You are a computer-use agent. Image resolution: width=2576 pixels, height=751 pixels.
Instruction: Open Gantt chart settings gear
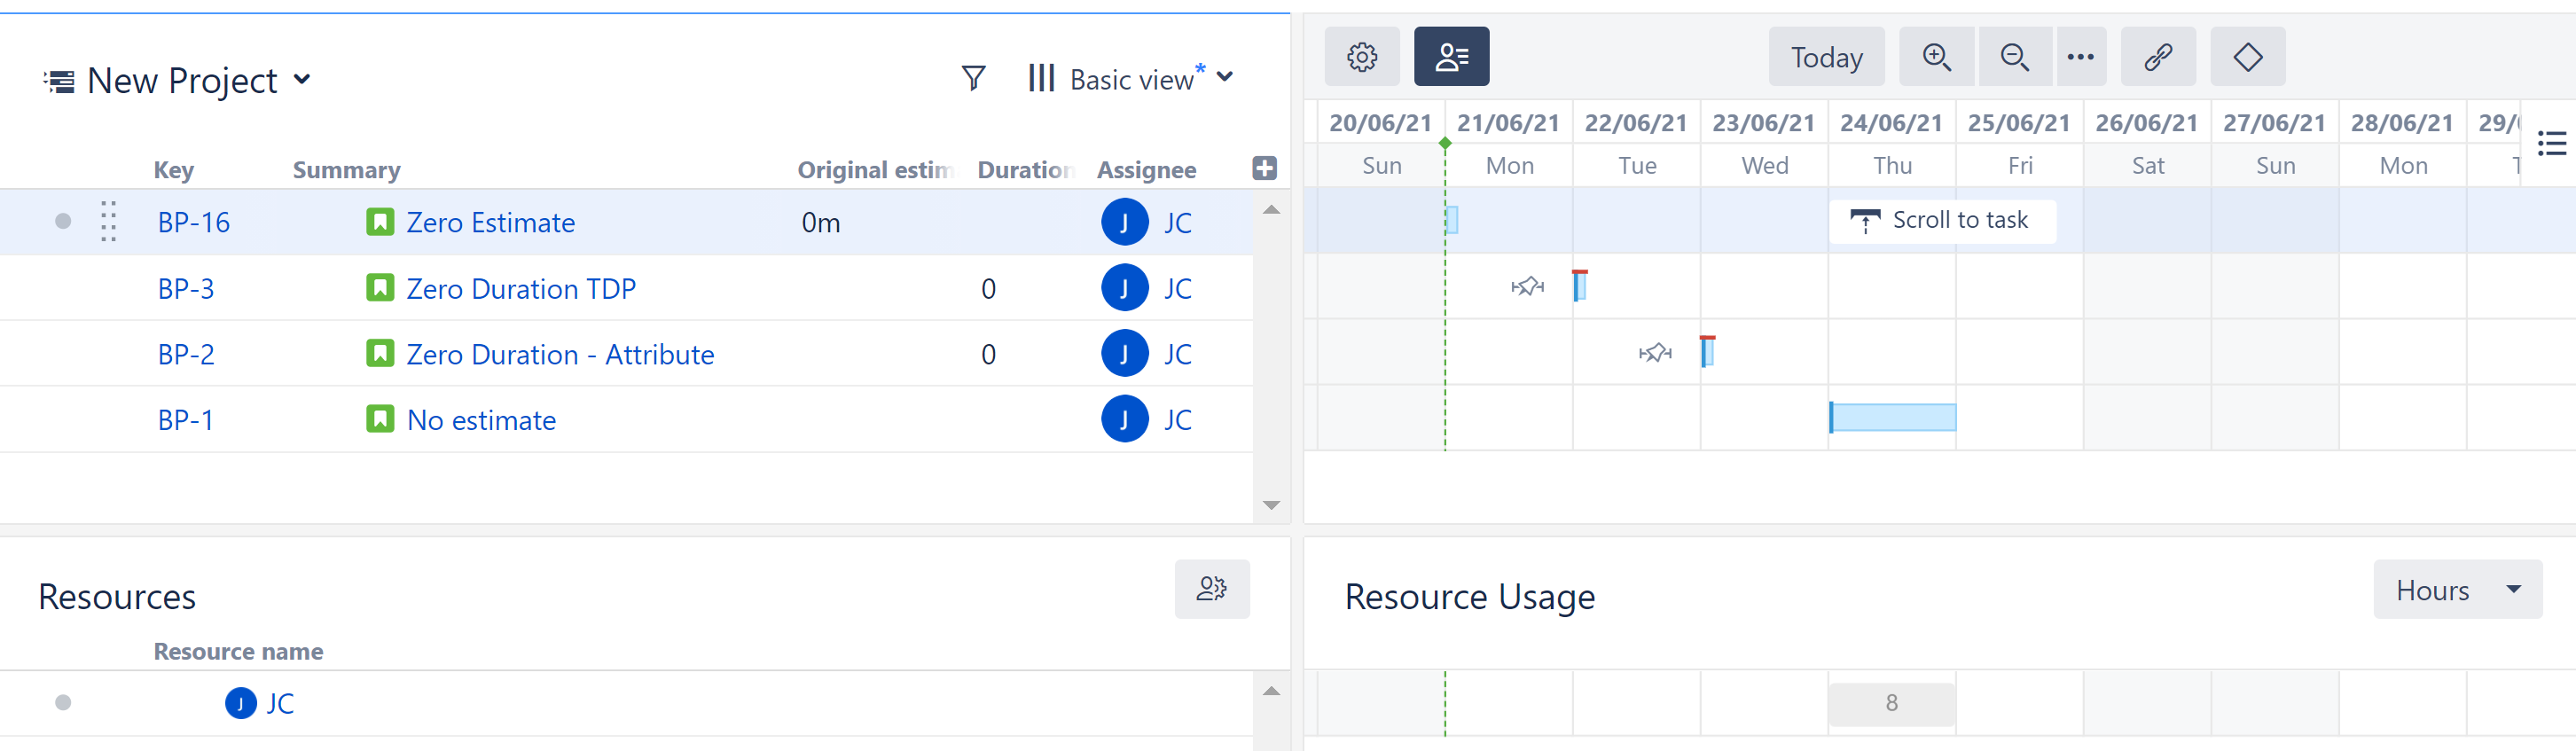[1361, 57]
